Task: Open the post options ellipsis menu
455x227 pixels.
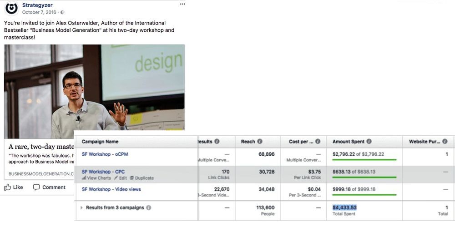Action: [182, 4]
